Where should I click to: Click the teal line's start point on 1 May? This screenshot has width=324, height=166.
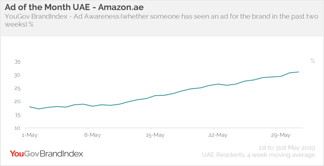30,107
